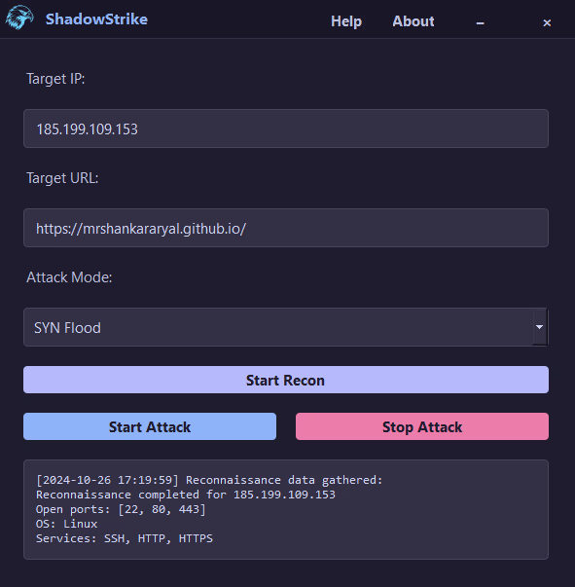
Task: Click inside the reconnaissance log output area
Action: coord(286,509)
